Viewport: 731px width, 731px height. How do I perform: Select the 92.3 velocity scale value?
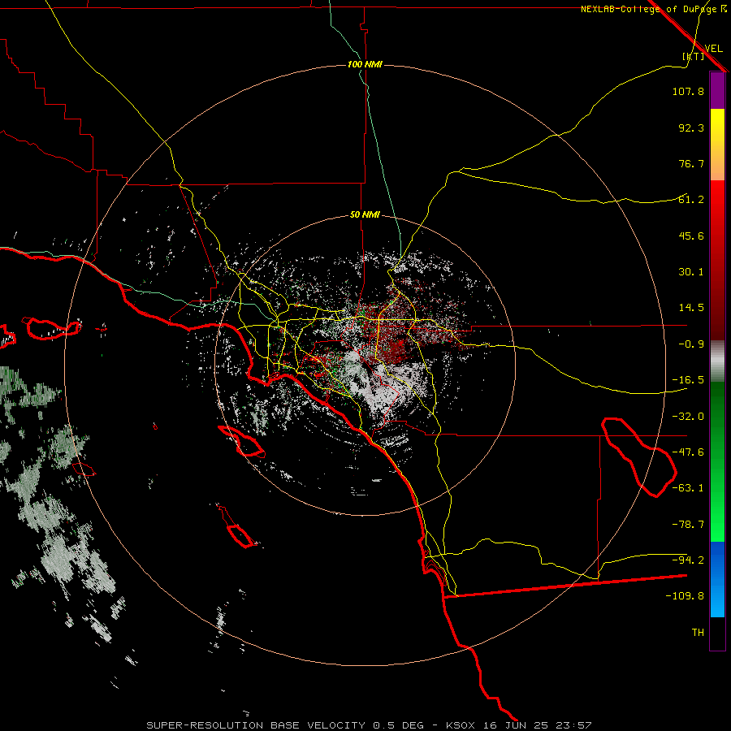(x=691, y=128)
